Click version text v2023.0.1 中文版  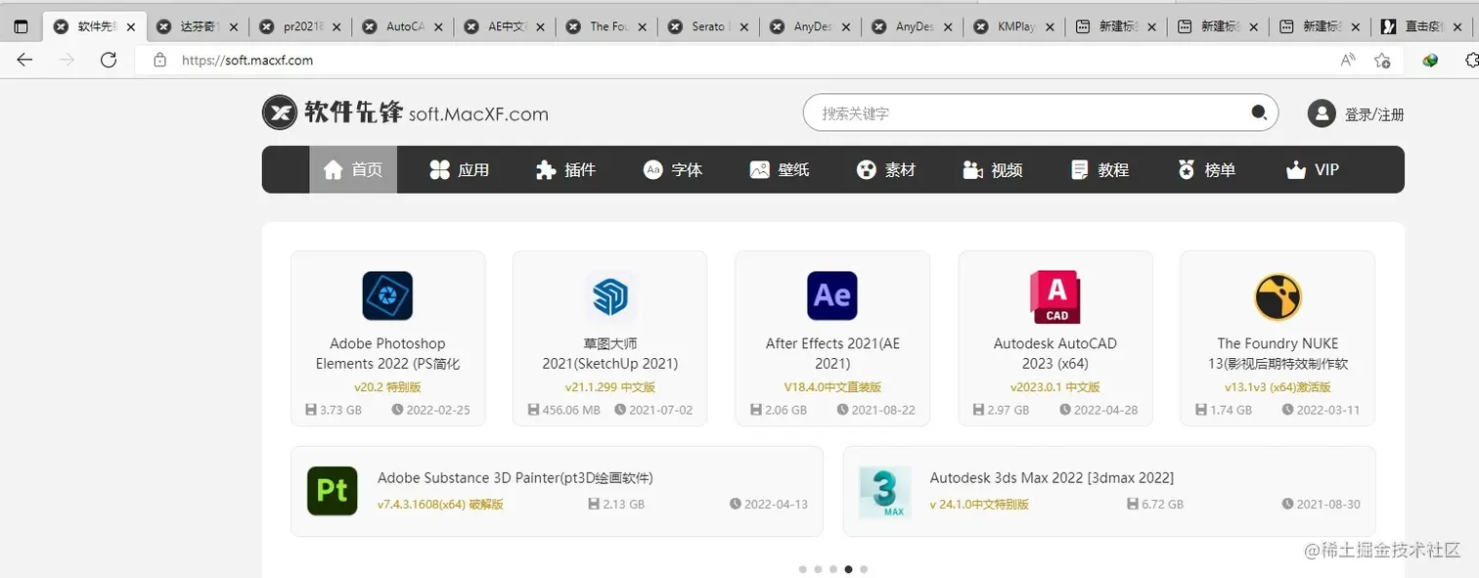tap(1055, 387)
